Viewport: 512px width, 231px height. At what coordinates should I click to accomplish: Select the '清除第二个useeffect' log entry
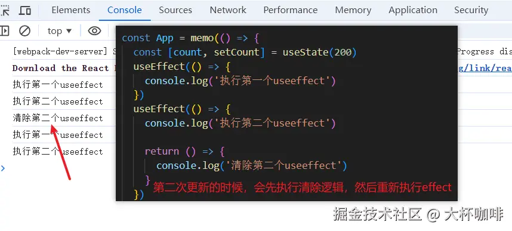click(x=58, y=118)
